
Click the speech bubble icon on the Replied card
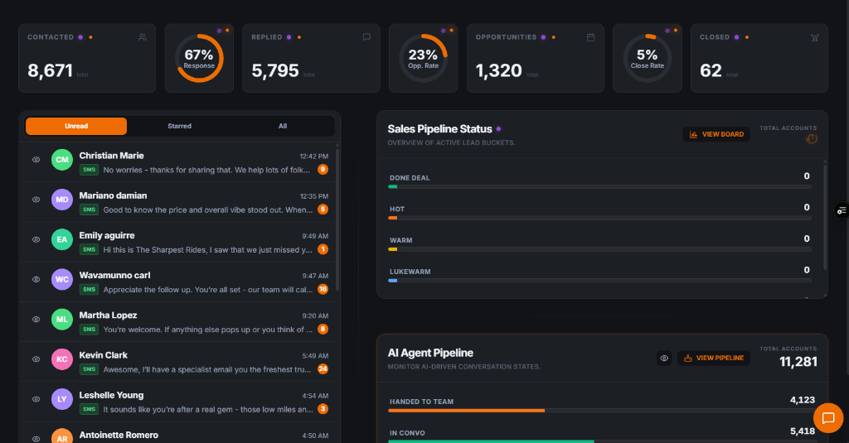366,37
